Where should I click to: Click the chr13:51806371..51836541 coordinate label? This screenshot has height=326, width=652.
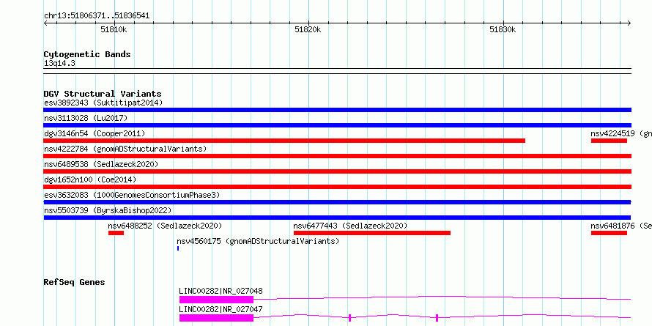coord(97,16)
